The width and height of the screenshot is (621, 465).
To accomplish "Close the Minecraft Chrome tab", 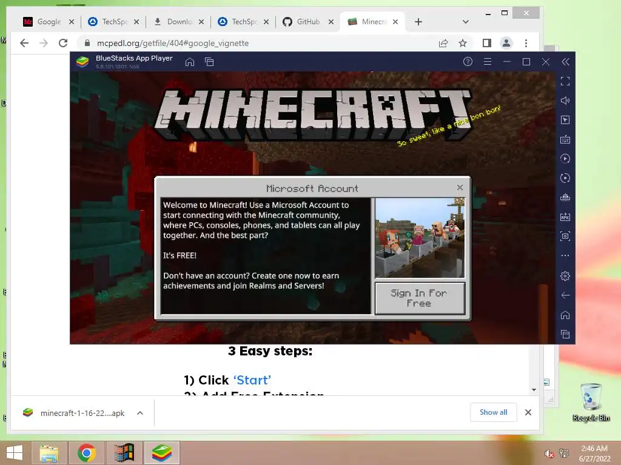I will pos(395,22).
